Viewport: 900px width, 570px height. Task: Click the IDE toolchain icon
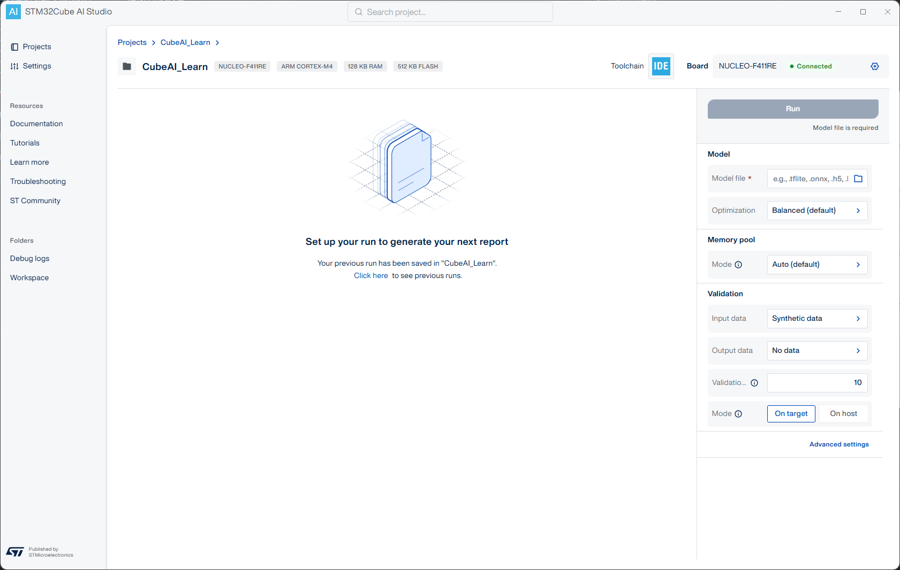(x=661, y=66)
